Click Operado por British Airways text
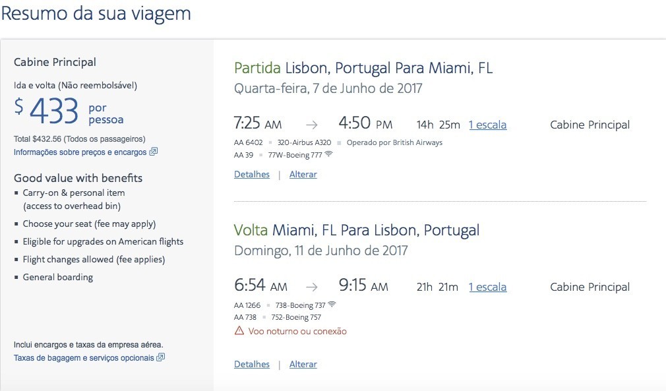The width and height of the screenshot is (666, 391). tap(394, 142)
